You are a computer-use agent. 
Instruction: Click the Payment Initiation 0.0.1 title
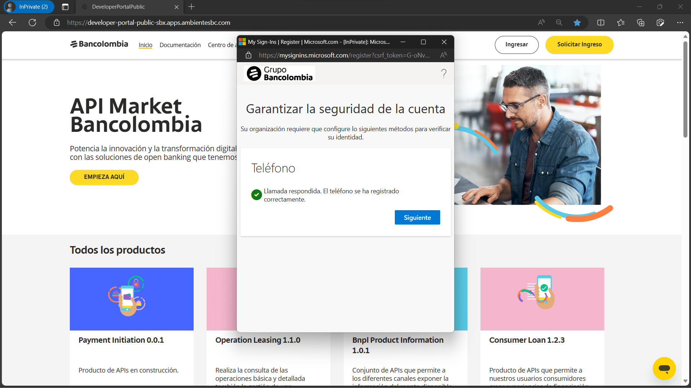point(121,340)
